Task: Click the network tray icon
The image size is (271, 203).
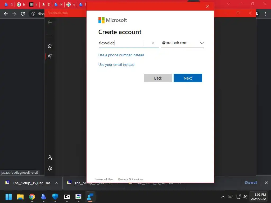Action: (238, 197)
